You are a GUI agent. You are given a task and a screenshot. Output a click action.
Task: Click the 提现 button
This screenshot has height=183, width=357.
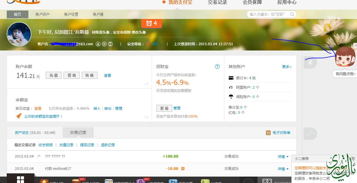click(72, 75)
